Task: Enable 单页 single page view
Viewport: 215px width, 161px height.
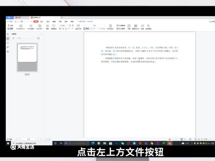Action: coord(86,29)
